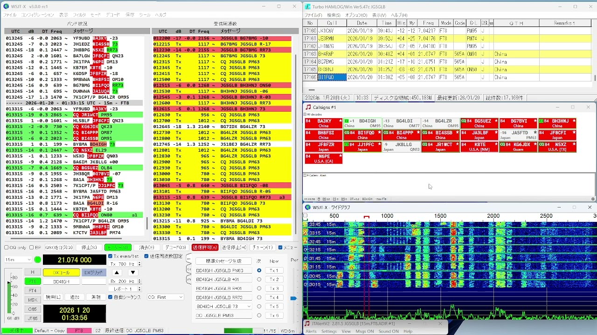Screen dimensions: 597x335
Task: Select the Tx 3 next radio button
Action: 259,288
